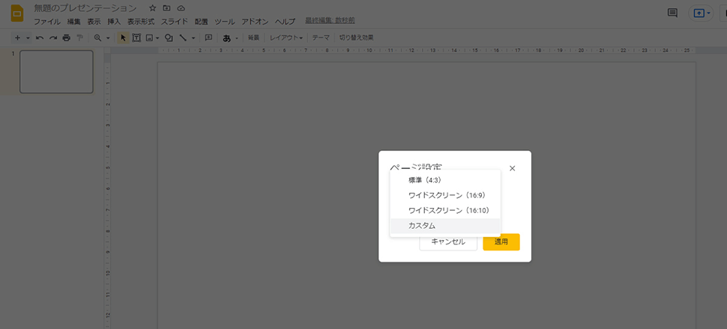Open 表示 menu
This screenshot has height=329, width=727.
tap(94, 21)
